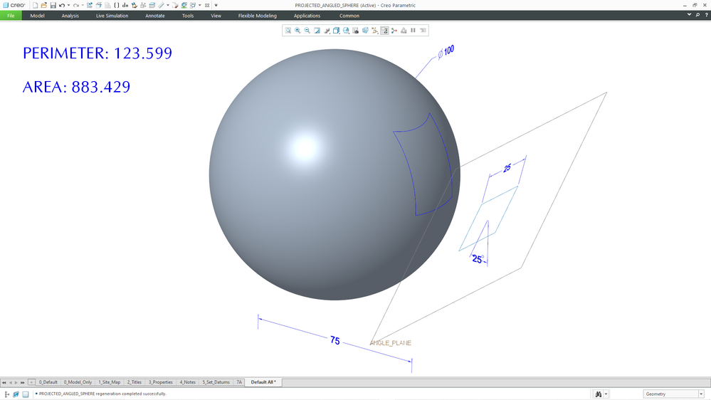Open the View ribbon tab
The height and width of the screenshot is (400, 711).
(216, 16)
